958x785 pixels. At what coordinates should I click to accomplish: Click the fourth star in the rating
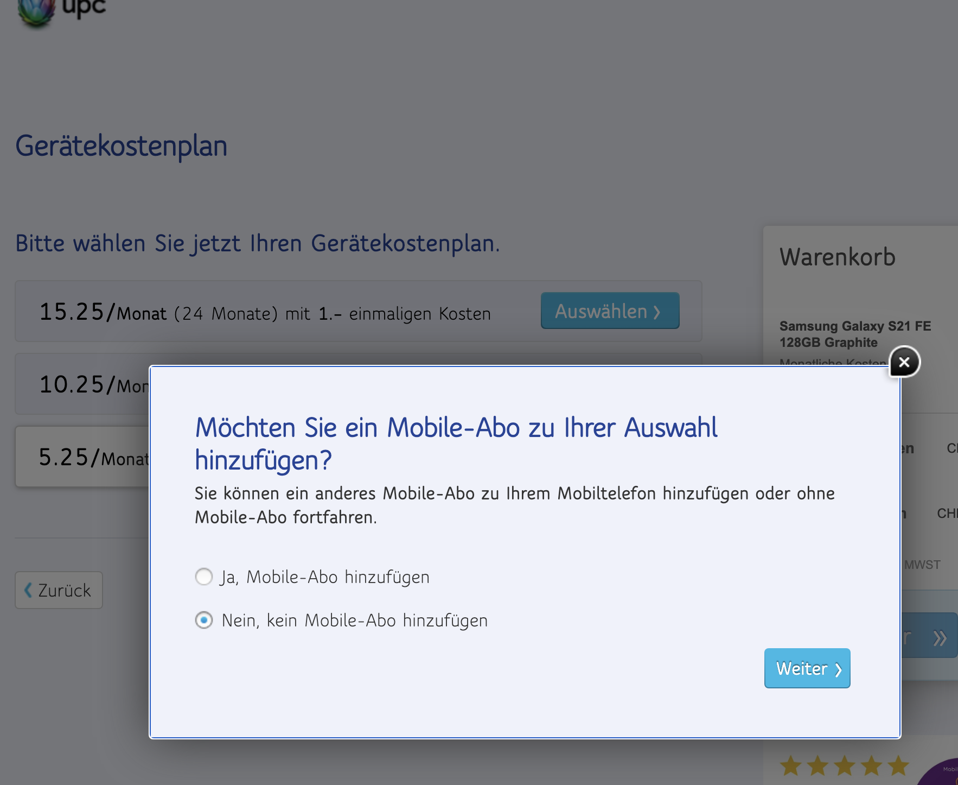pos(872,766)
